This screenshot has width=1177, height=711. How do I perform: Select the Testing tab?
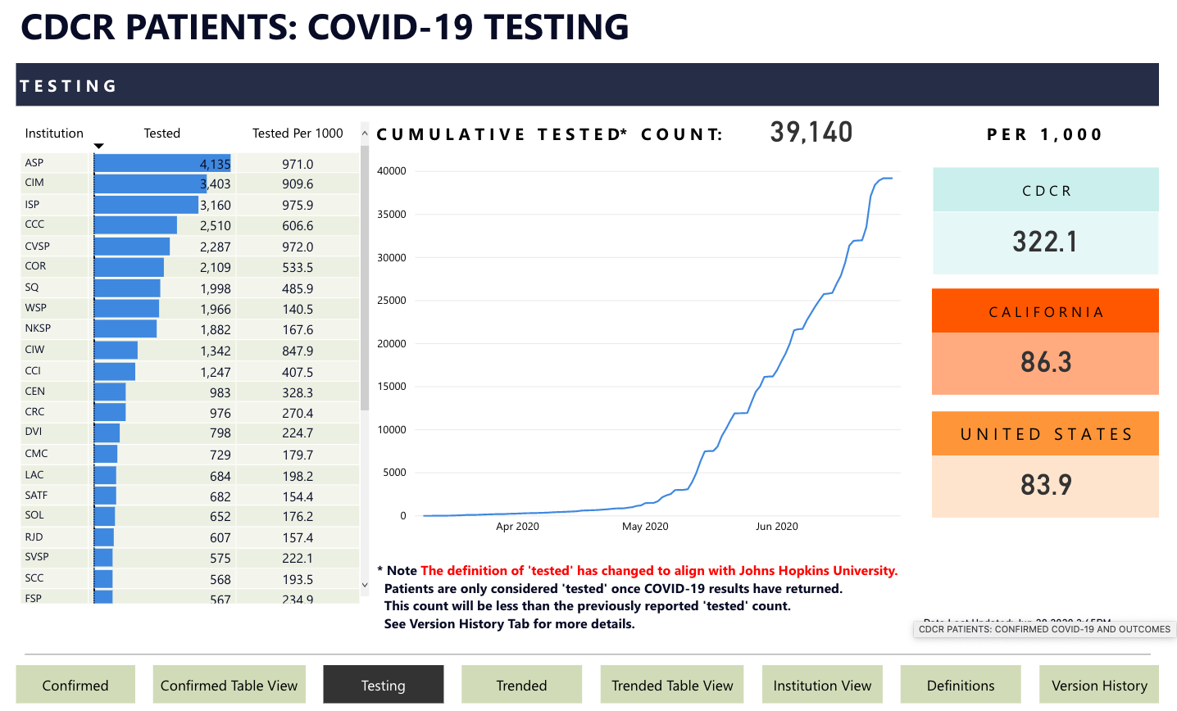[x=384, y=685]
